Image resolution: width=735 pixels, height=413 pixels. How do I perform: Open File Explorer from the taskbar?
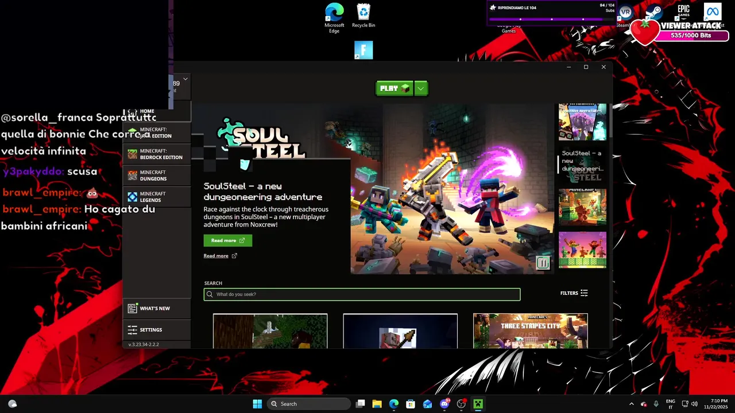click(x=377, y=404)
